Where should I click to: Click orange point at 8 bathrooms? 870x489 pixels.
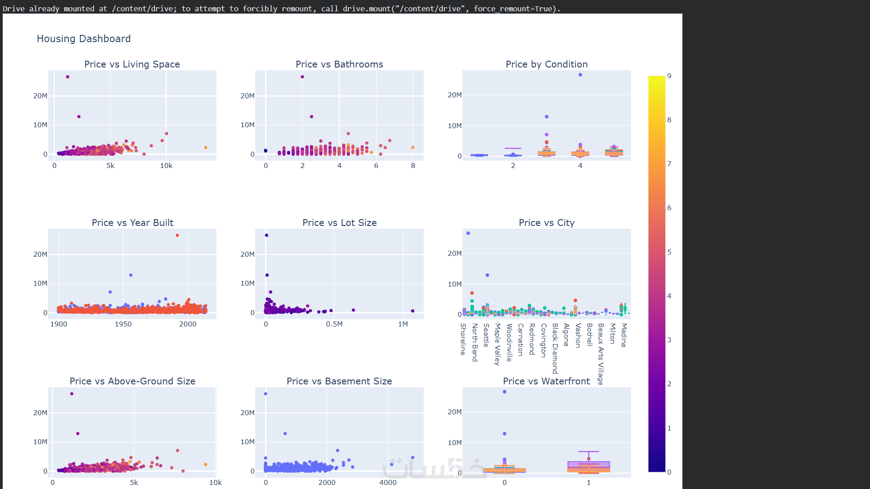tap(412, 148)
